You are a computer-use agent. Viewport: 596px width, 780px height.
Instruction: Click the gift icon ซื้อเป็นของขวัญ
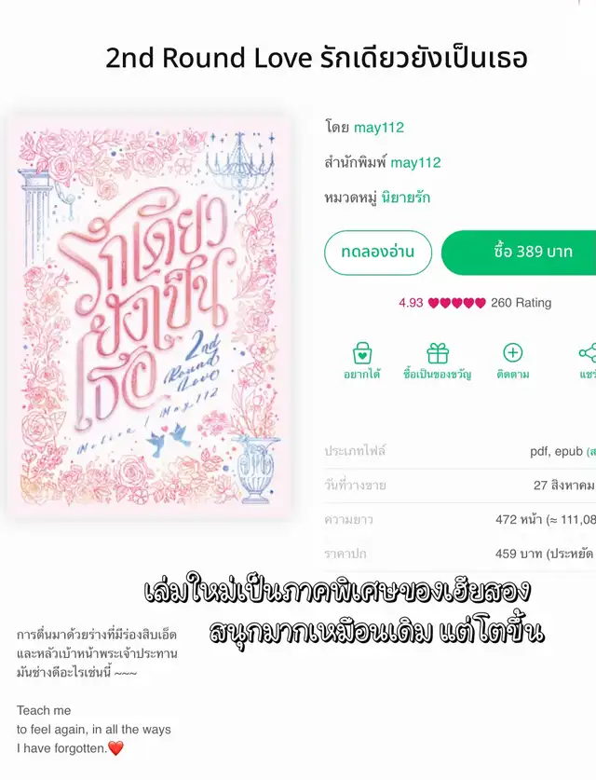pos(438,353)
